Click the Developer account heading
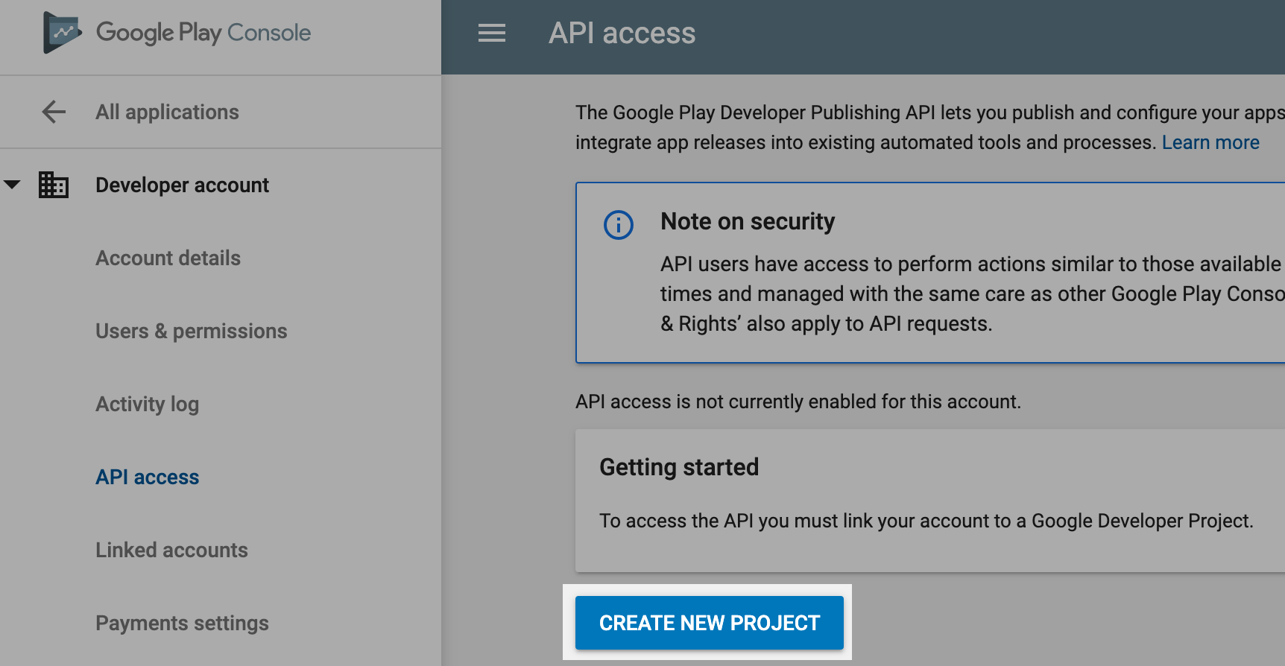The image size is (1285, 666). tap(183, 185)
